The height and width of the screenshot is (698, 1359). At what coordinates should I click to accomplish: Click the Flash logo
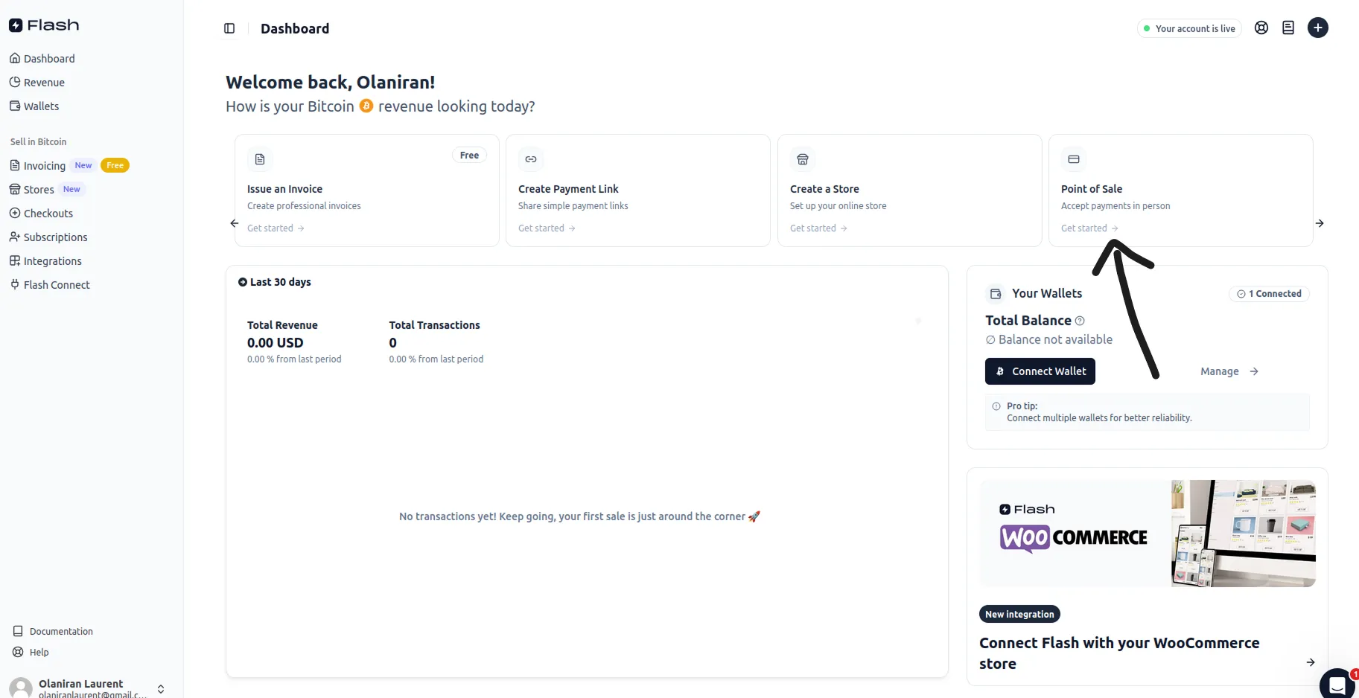pos(44,25)
